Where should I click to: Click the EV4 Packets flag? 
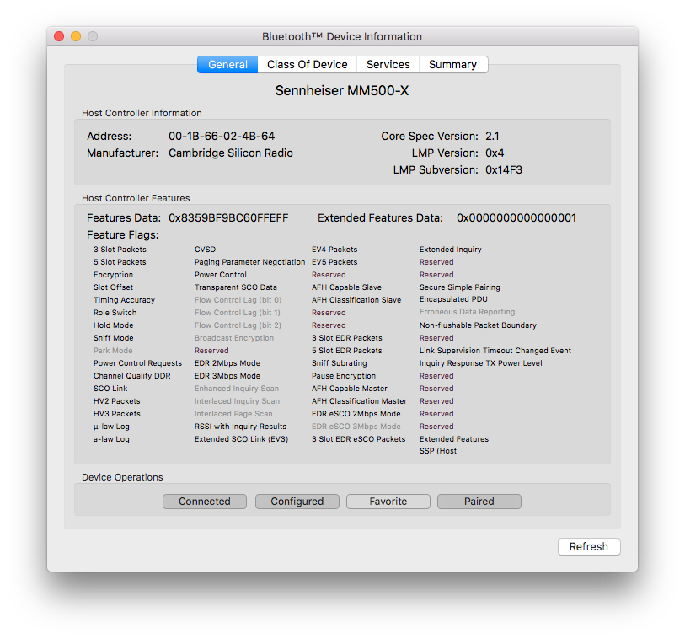[334, 250]
